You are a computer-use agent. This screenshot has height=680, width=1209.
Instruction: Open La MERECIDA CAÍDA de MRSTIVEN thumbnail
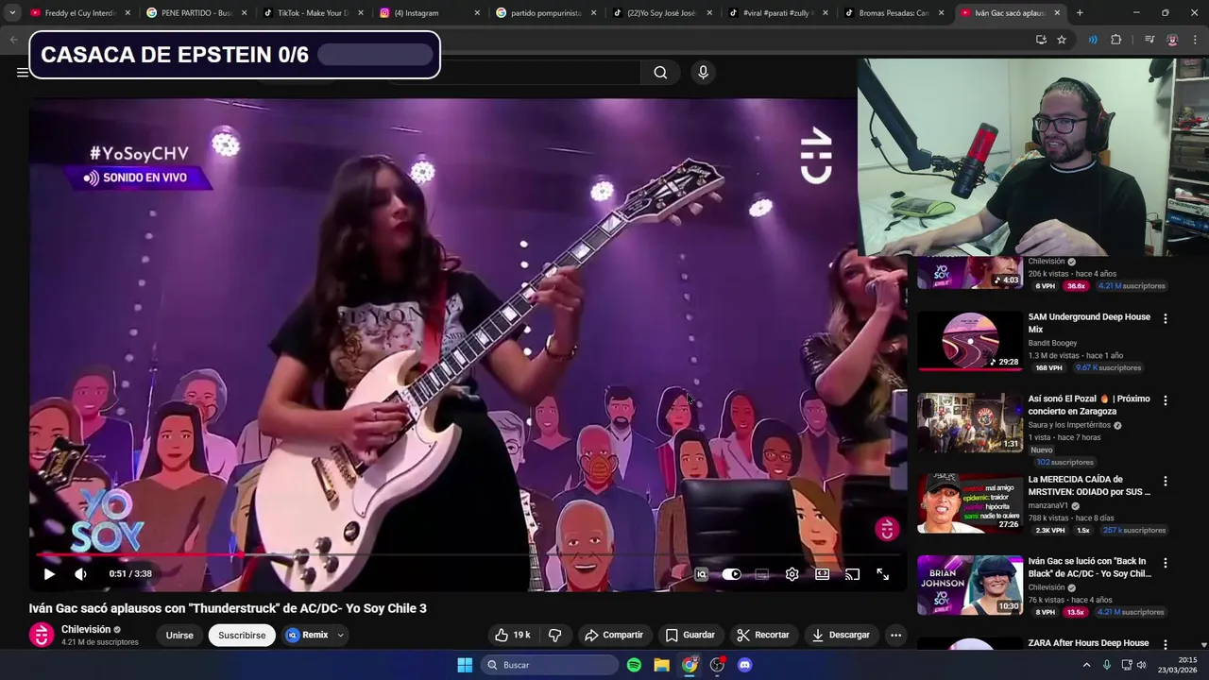(970, 503)
